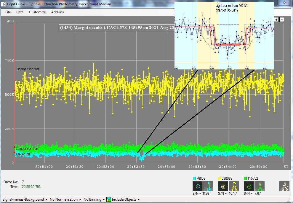Open the Add-ins menu
293x203 pixels.
pos(57,12)
